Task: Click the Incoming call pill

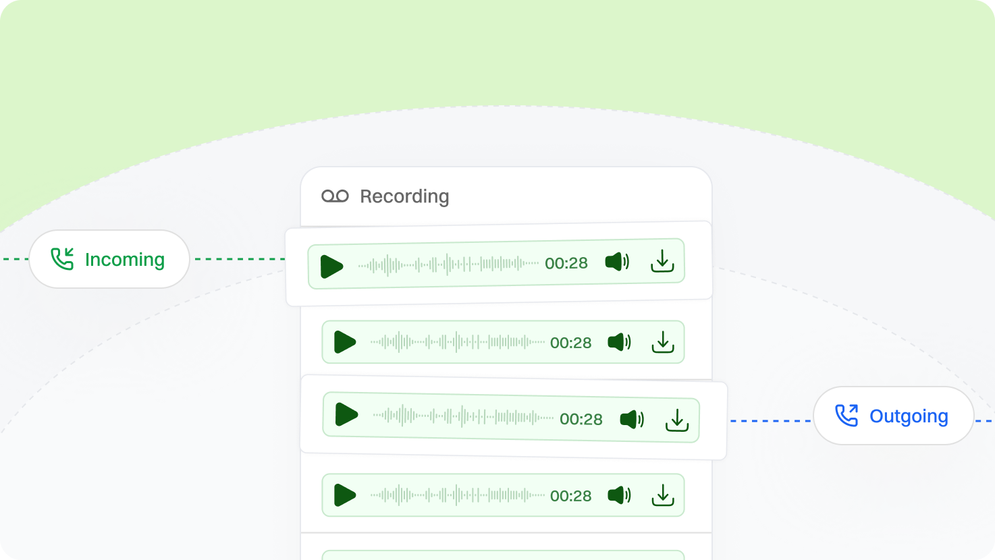Action: (109, 259)
